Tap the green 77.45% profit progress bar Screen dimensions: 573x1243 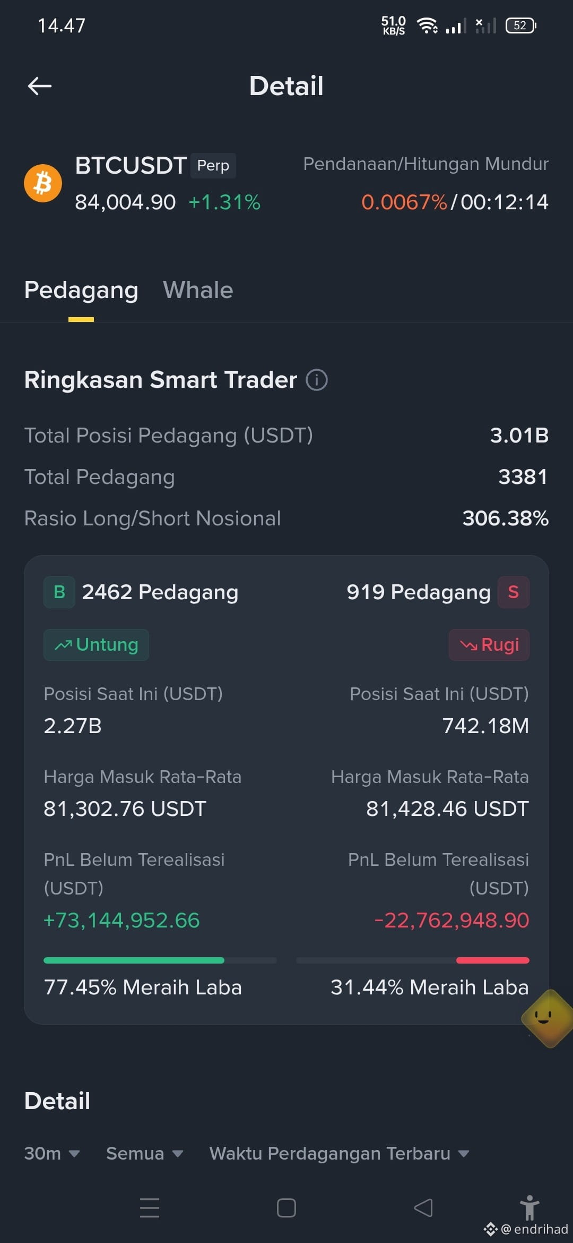point(160,960)
